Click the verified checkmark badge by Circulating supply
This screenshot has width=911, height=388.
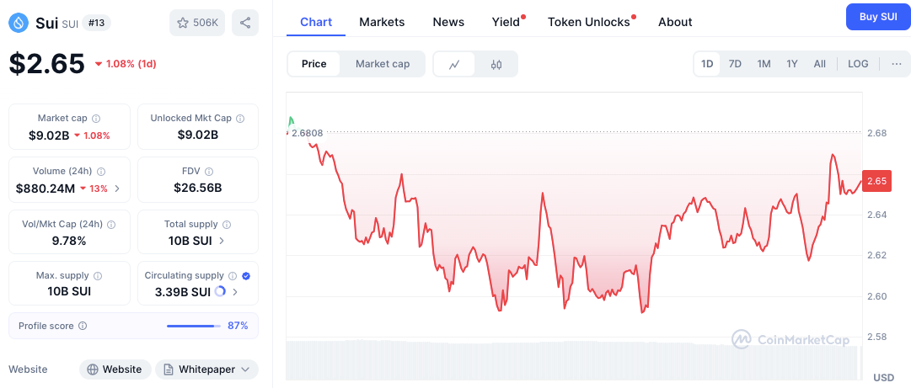pyautogui.click(x=246, y=276)
